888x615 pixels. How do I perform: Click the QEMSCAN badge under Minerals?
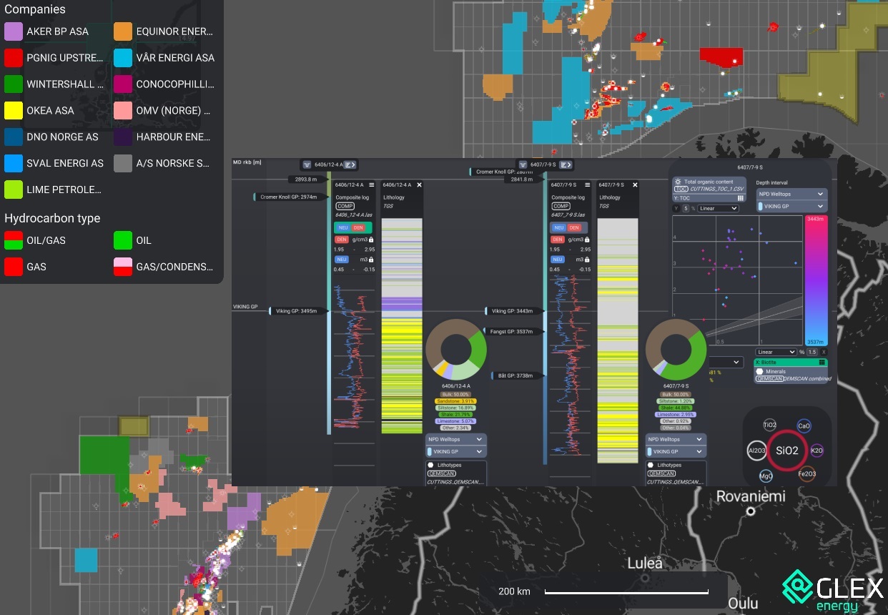pos(769,379)
